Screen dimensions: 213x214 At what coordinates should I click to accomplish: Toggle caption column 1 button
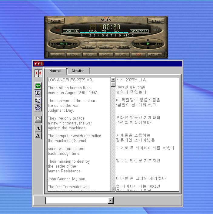pos(36,73)
